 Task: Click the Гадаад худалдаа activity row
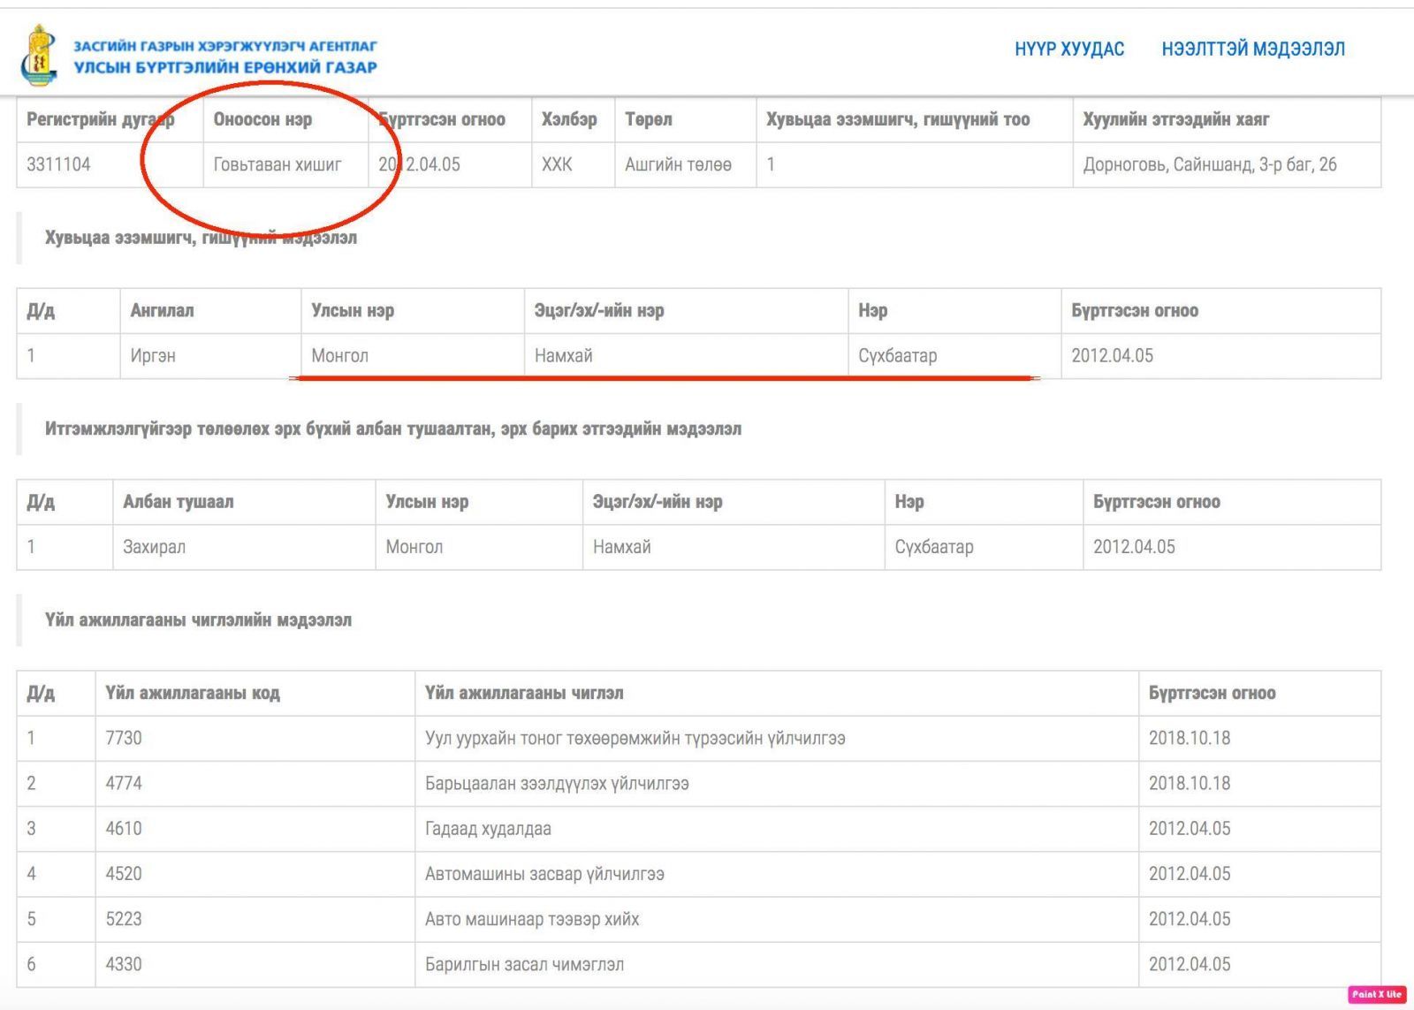[x=488, y=829]
